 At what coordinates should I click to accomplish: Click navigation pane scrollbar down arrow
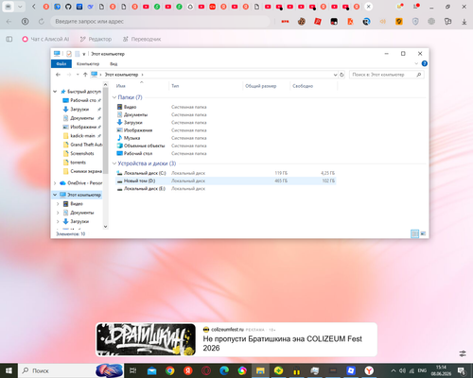pyautogui.click(x=106, y=227)
